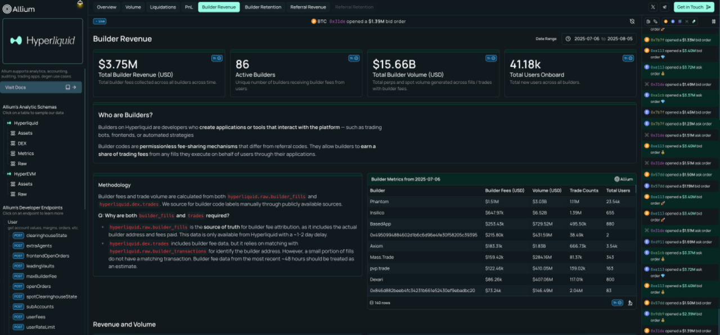The image size is (720, 335).
Task: Click the orange Bitcoin filter icon in the feed toolbar
Action: (666, 21)
